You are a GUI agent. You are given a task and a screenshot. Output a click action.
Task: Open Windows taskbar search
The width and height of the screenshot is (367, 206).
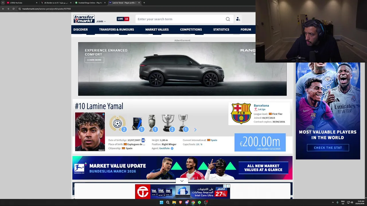tap(168, 202)
